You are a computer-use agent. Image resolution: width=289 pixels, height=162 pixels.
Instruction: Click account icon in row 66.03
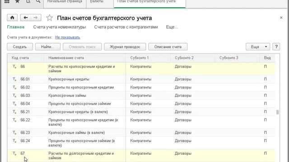14,95
